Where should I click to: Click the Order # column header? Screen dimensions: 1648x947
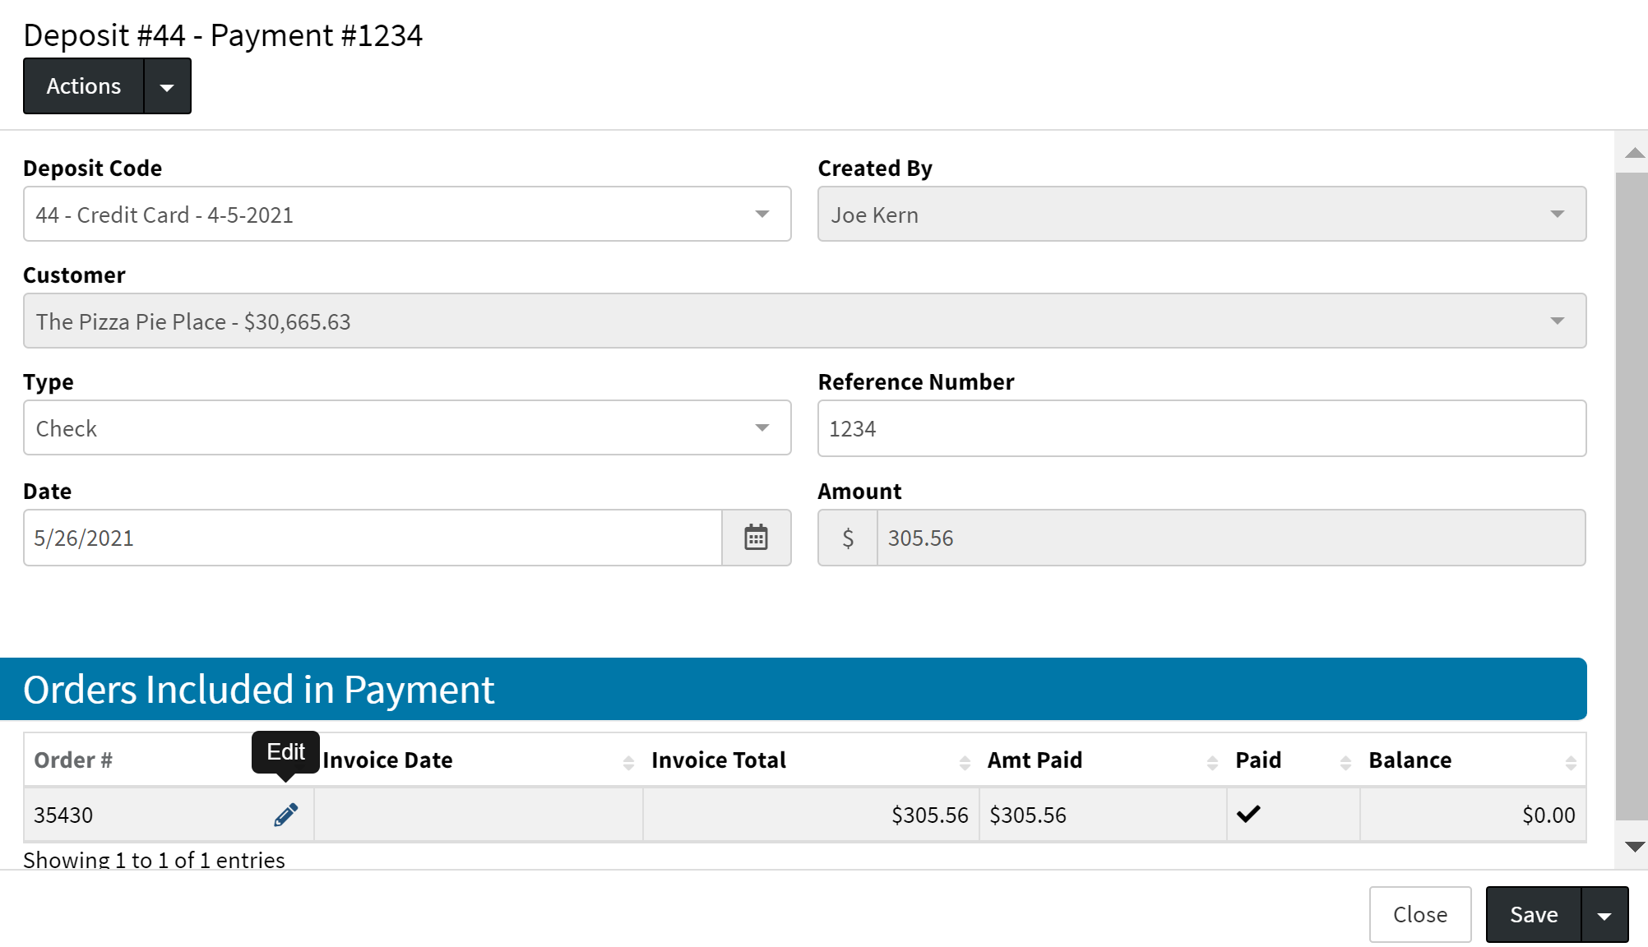point(74,760)
